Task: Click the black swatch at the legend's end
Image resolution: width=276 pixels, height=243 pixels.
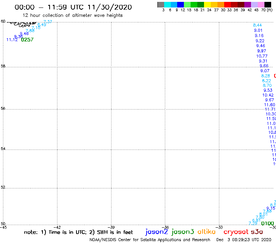Action: tap(268, 4)
